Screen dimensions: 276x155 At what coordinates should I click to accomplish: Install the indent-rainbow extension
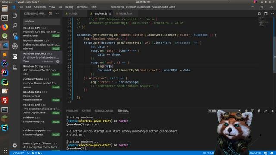pyautogui.click(x=56, y=49)
